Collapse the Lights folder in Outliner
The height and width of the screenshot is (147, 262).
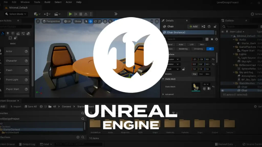pyautogui.click(x=234, y=54)
